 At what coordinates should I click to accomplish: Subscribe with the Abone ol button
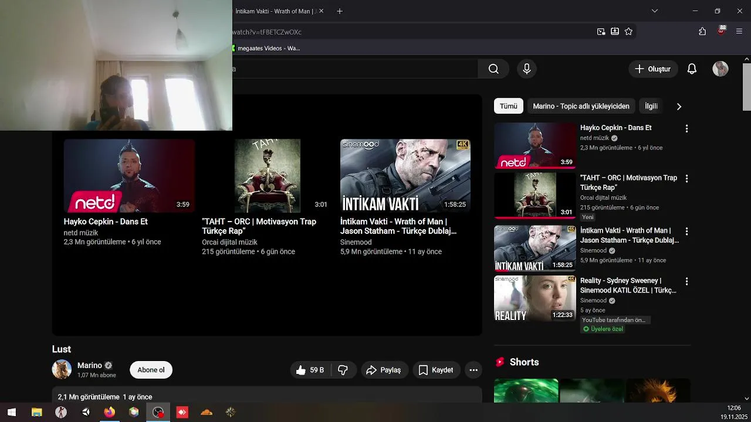click(x=151, y=370)
